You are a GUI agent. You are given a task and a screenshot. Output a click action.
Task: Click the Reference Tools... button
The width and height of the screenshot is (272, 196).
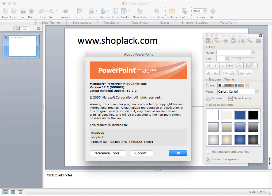pos(108,153)
